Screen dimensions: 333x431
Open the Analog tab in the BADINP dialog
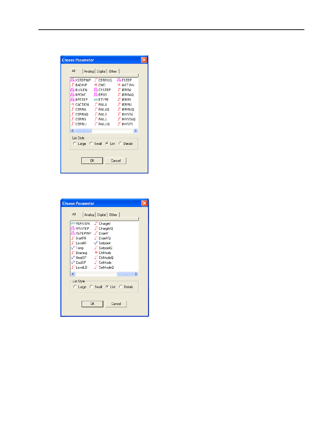point(89,71)
